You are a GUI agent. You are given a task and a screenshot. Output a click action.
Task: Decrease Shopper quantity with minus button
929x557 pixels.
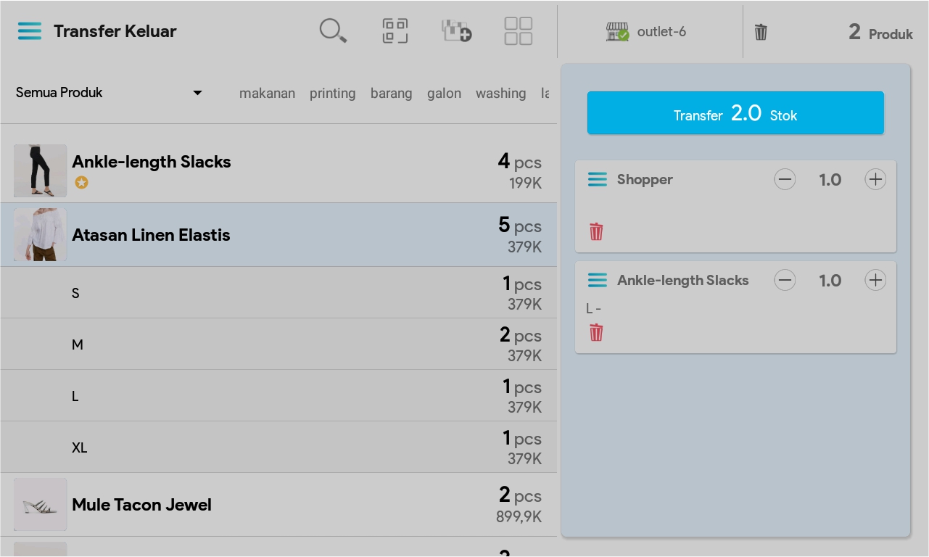tap(785, 180)
